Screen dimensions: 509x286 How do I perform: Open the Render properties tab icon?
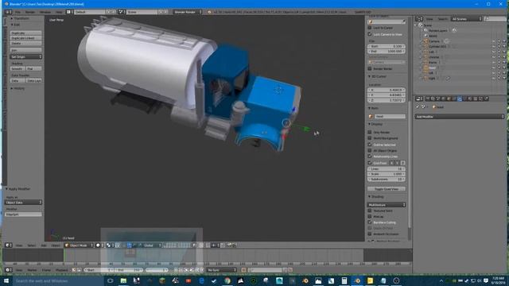tap(428, 99)
